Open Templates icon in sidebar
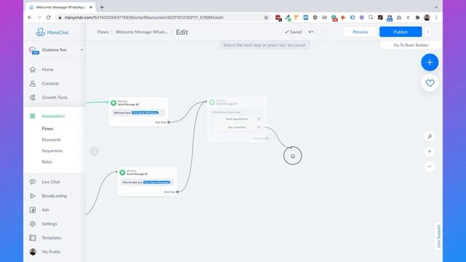The width and height of the screenshot is (466, 262). (33, 238)
